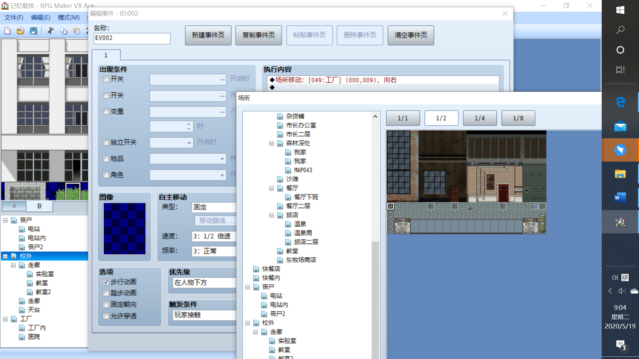The image size is (639, 359).
Task: Click the 清空事件页 button
Action: click(411, 35)
